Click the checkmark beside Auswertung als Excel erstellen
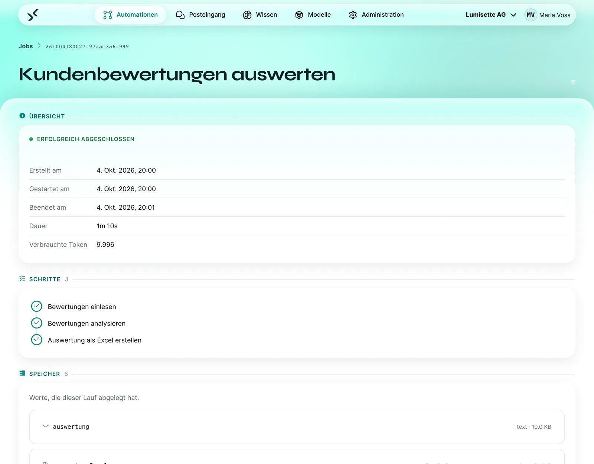594x464 pixels. (x=37, y=340)
